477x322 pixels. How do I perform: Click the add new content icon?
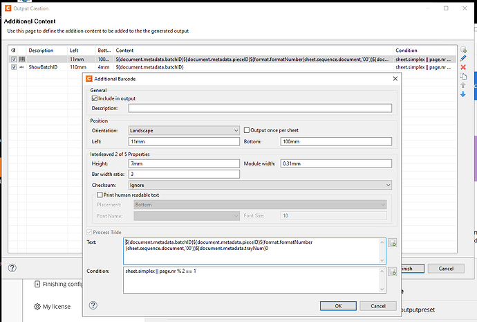point(463,50)
